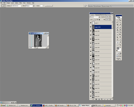Select the Path Selection tool
The image size is (134, 107).
tap(117, 37)
